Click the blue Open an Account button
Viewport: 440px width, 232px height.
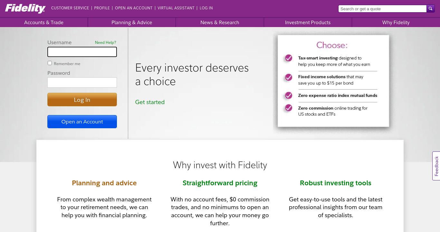pyautogui.click(x=82, y=121)
